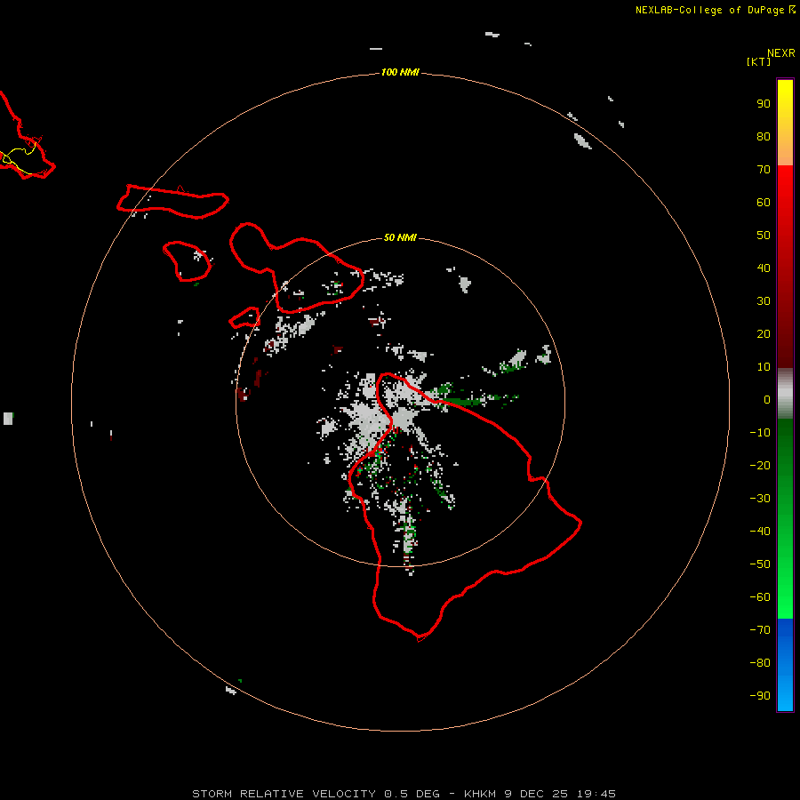800x800 pixels.
Task: Click the [KT] units label
Action: [x=759, y=61]
